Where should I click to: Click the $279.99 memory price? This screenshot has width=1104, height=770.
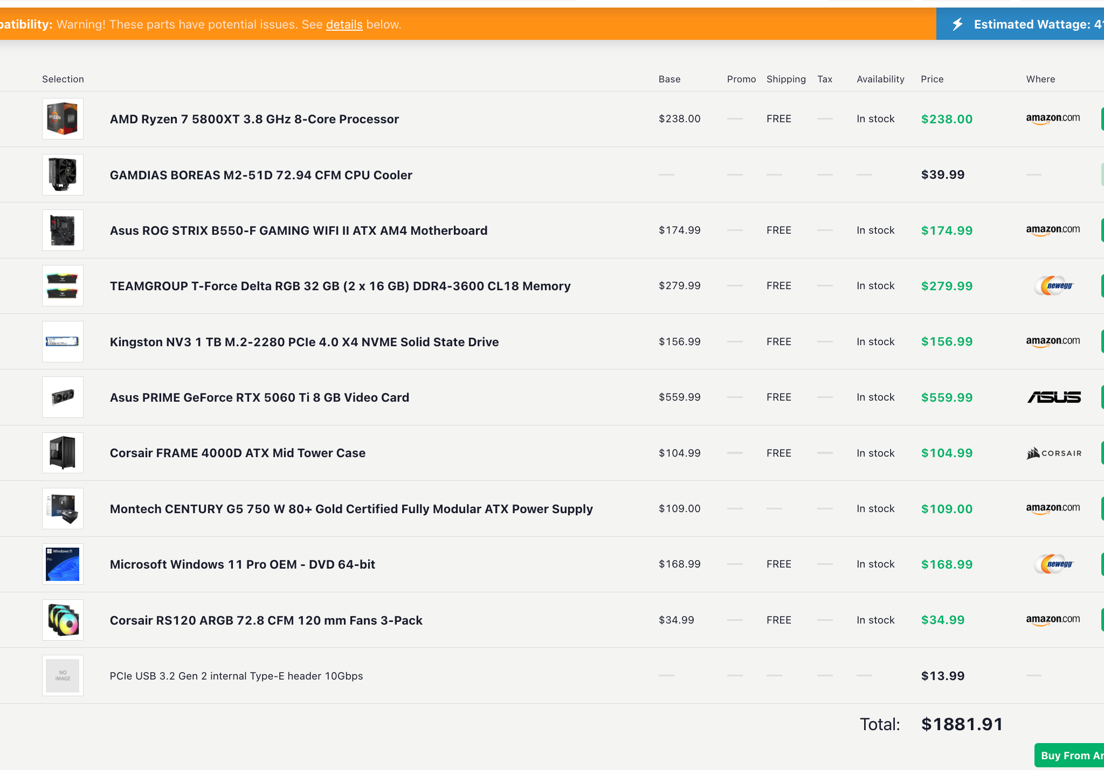tap(947, 286)
